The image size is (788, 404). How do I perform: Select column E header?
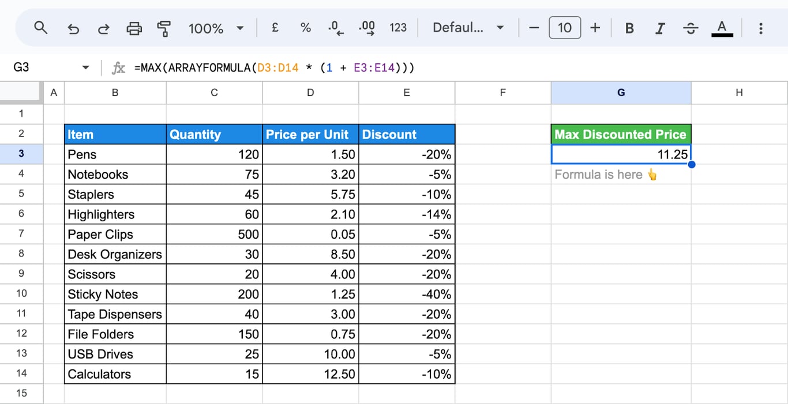point(407,92)
